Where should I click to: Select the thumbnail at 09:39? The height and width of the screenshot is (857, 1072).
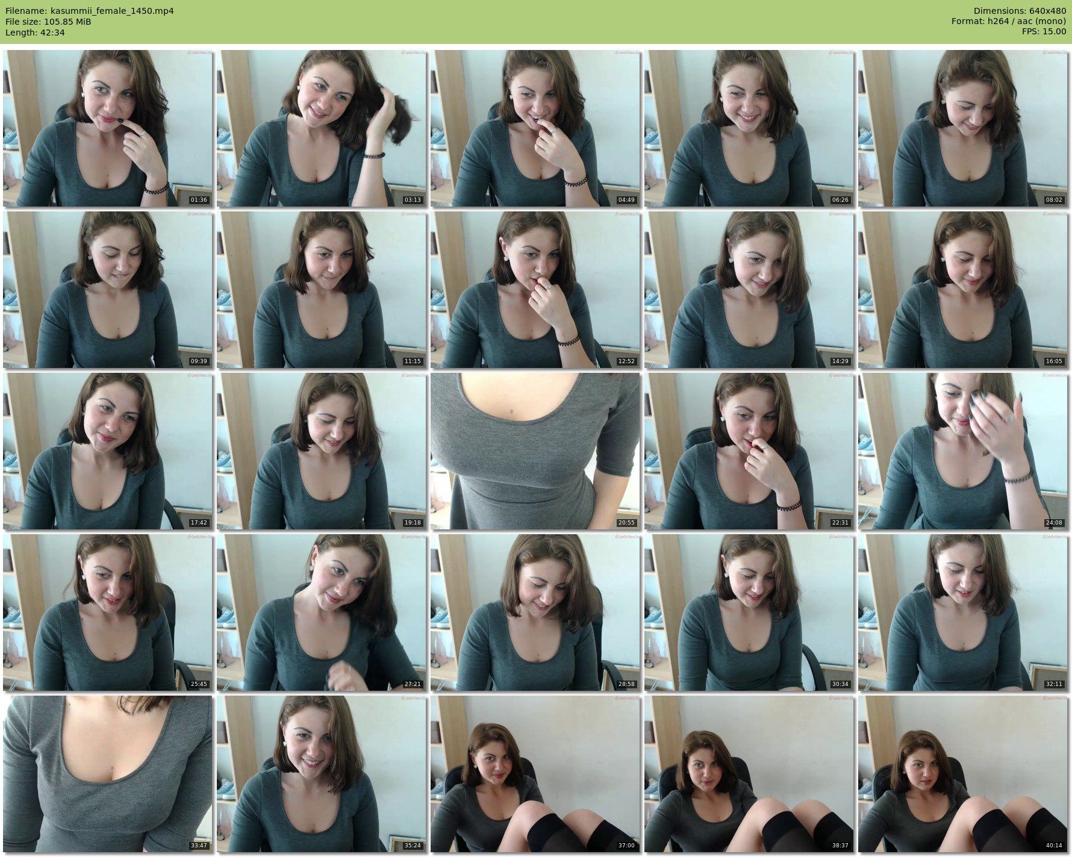coord(107,290)
